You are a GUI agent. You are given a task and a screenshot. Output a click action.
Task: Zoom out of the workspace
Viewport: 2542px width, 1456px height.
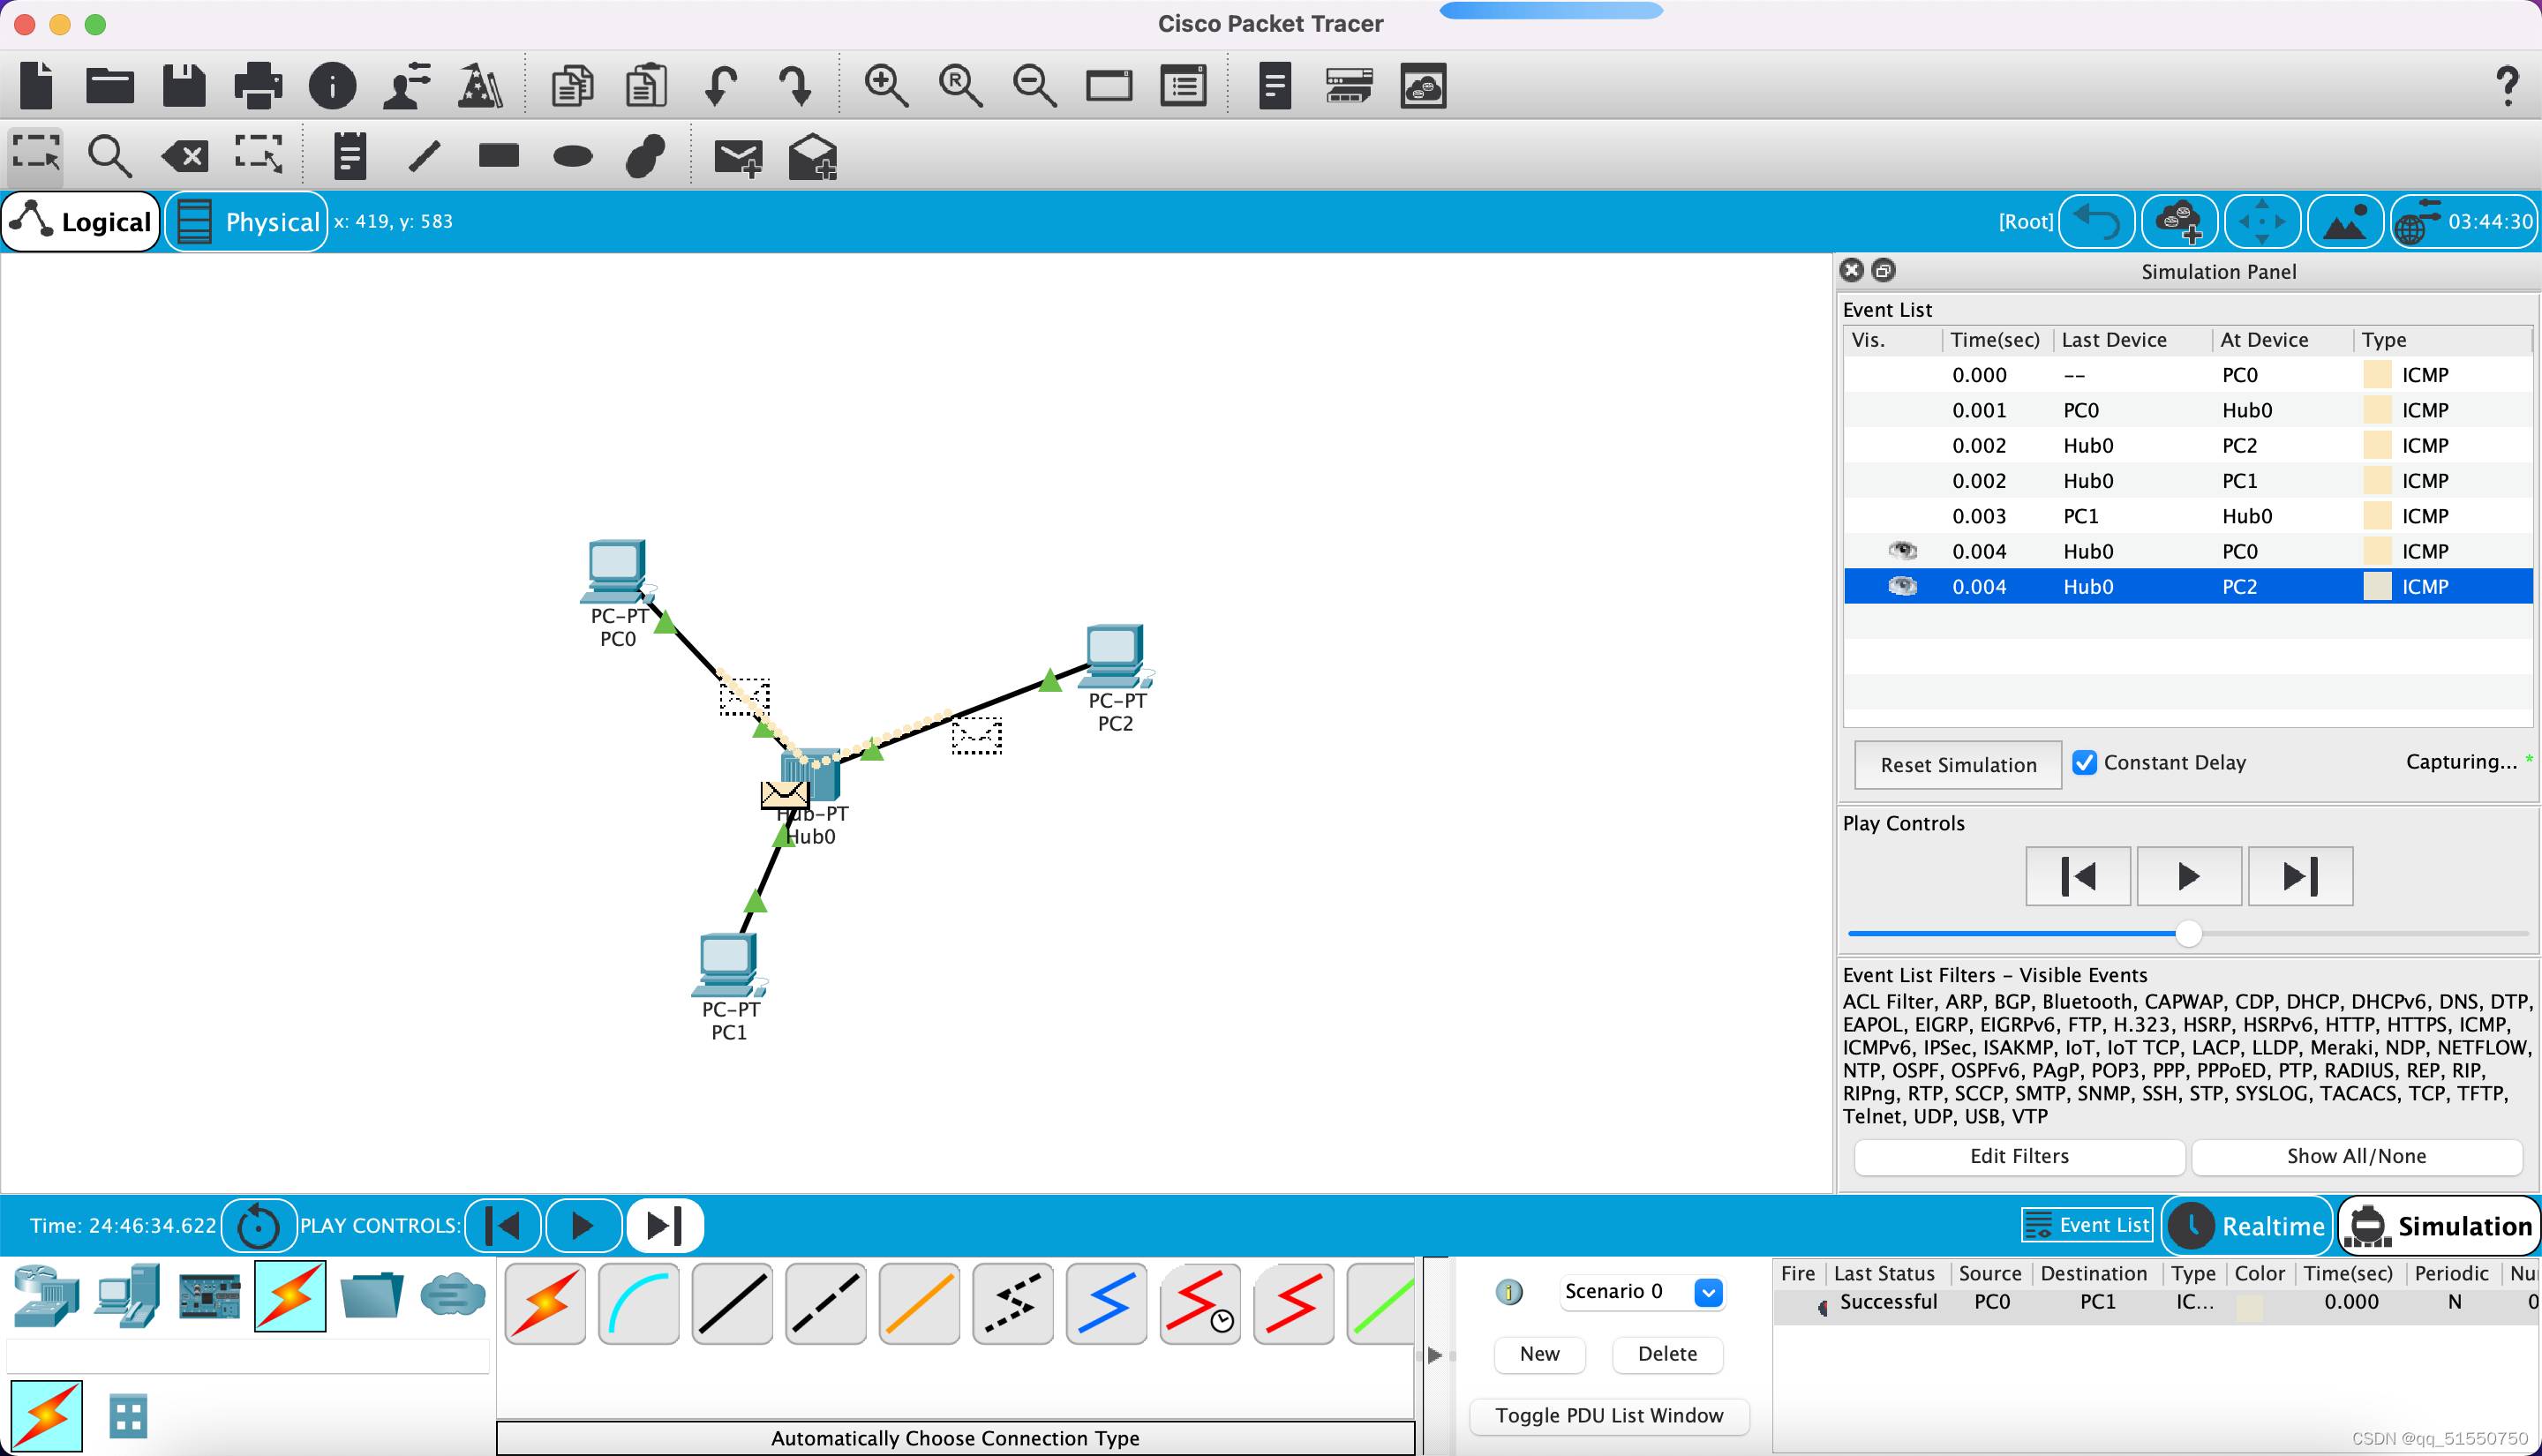1034,85
